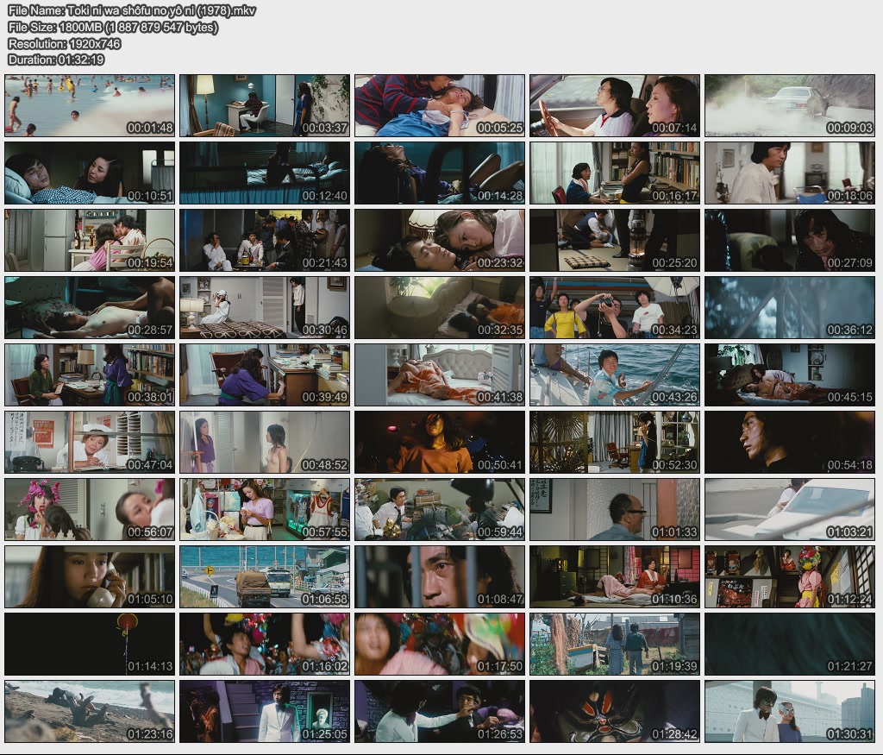Click the study room frame 00:38:01
Image resolution: width=883 pixels, height=755 pixels.
(x=90, y=374)
